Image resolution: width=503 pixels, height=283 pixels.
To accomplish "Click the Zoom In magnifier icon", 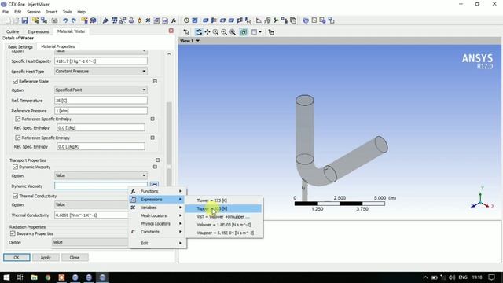I will click(215, 32).
